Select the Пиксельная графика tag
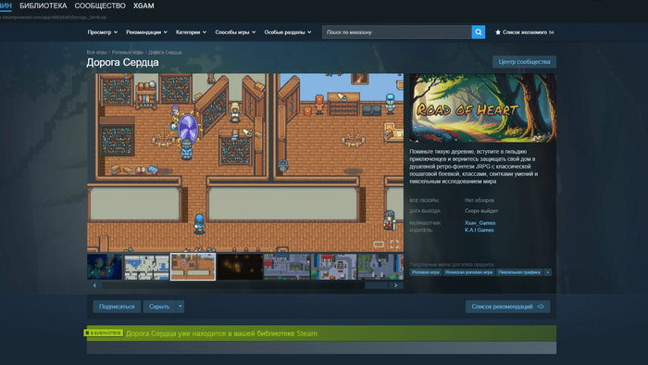The height and width of the screenshot is (365, 648). click(519, 272)
